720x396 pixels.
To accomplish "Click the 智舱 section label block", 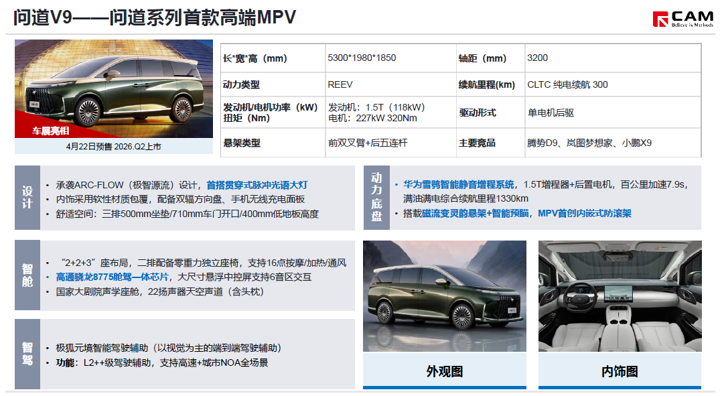I will click(x=27, y=275).
